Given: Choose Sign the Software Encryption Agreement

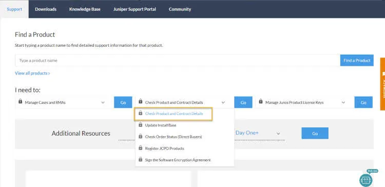Looking at the screenshot, I should tap(185, 160).
